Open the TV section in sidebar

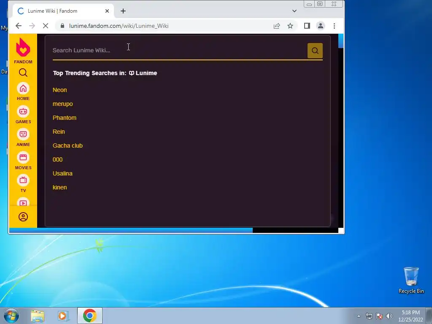coord(23,184)
